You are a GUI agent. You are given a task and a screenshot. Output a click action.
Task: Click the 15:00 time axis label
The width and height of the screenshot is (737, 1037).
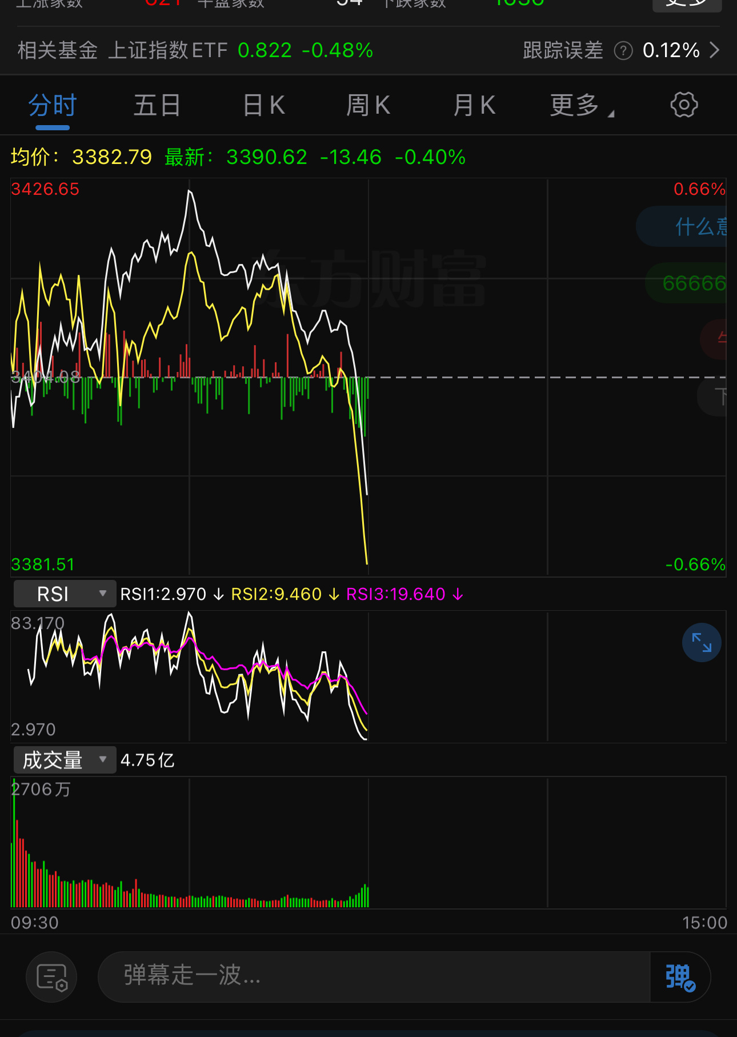click(x=704, y=923)
